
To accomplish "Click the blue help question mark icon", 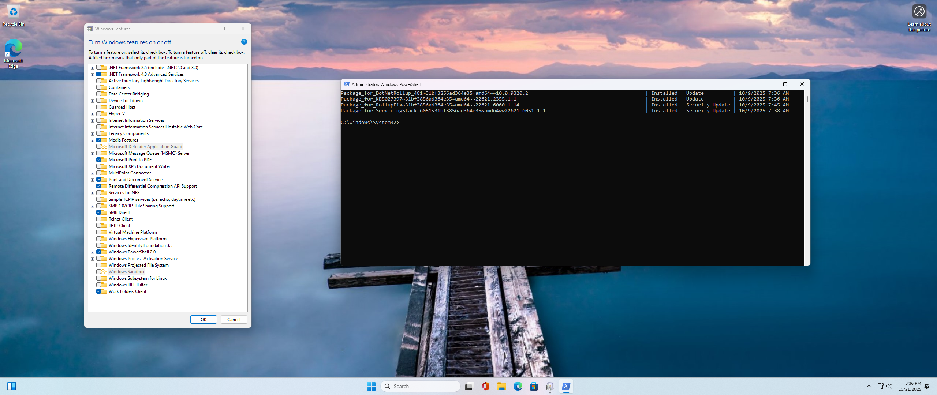I will 244,42.
